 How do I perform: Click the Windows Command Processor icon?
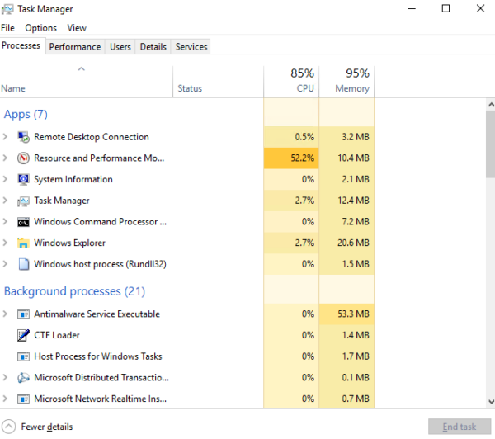tap(24, 222)
